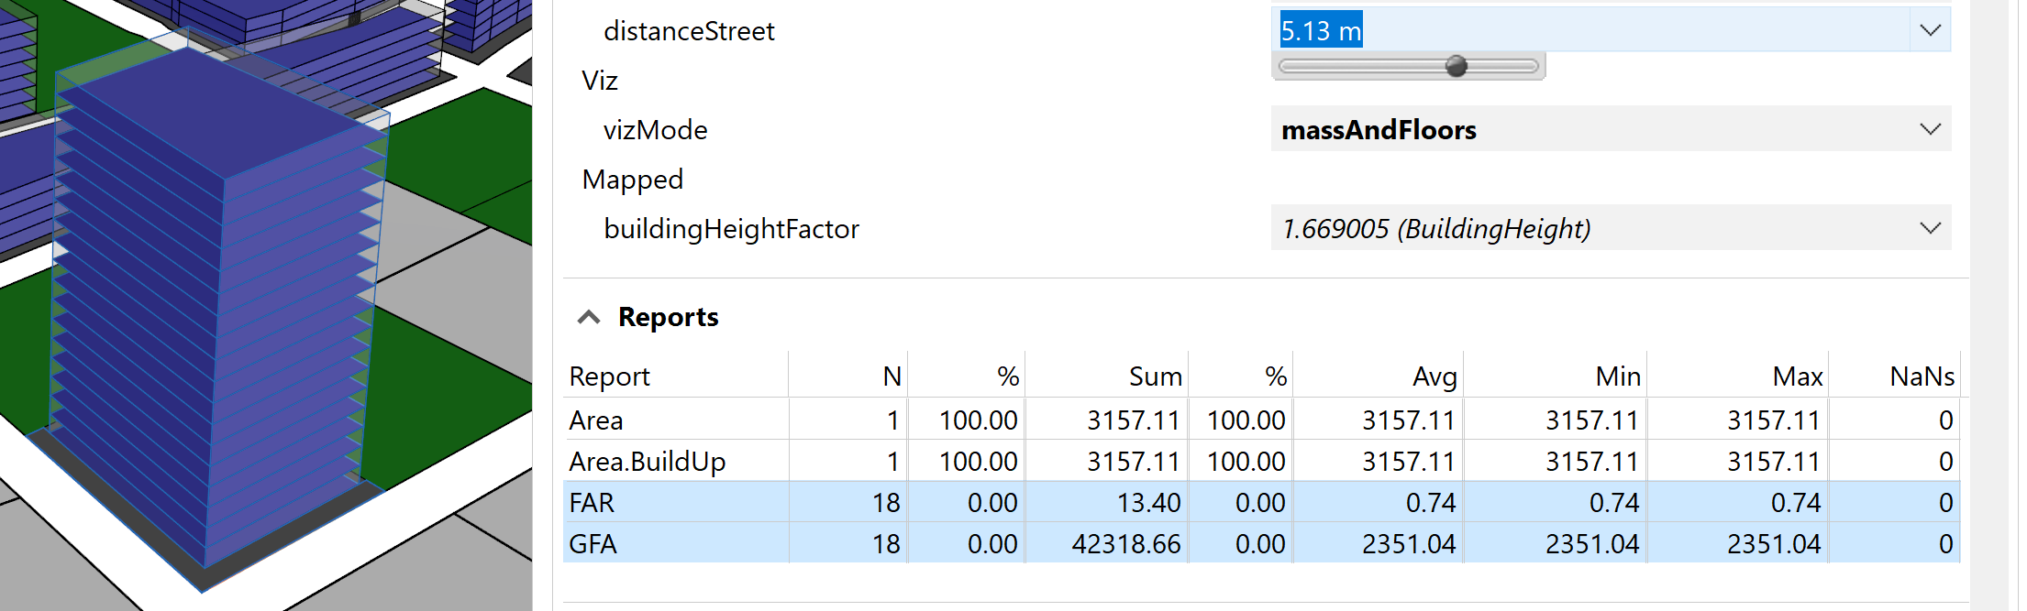The height and width of the screenshot is (611, 2027).
Task: Select the FAR report row
Action: pyautogui.click(x=592, y=503)
